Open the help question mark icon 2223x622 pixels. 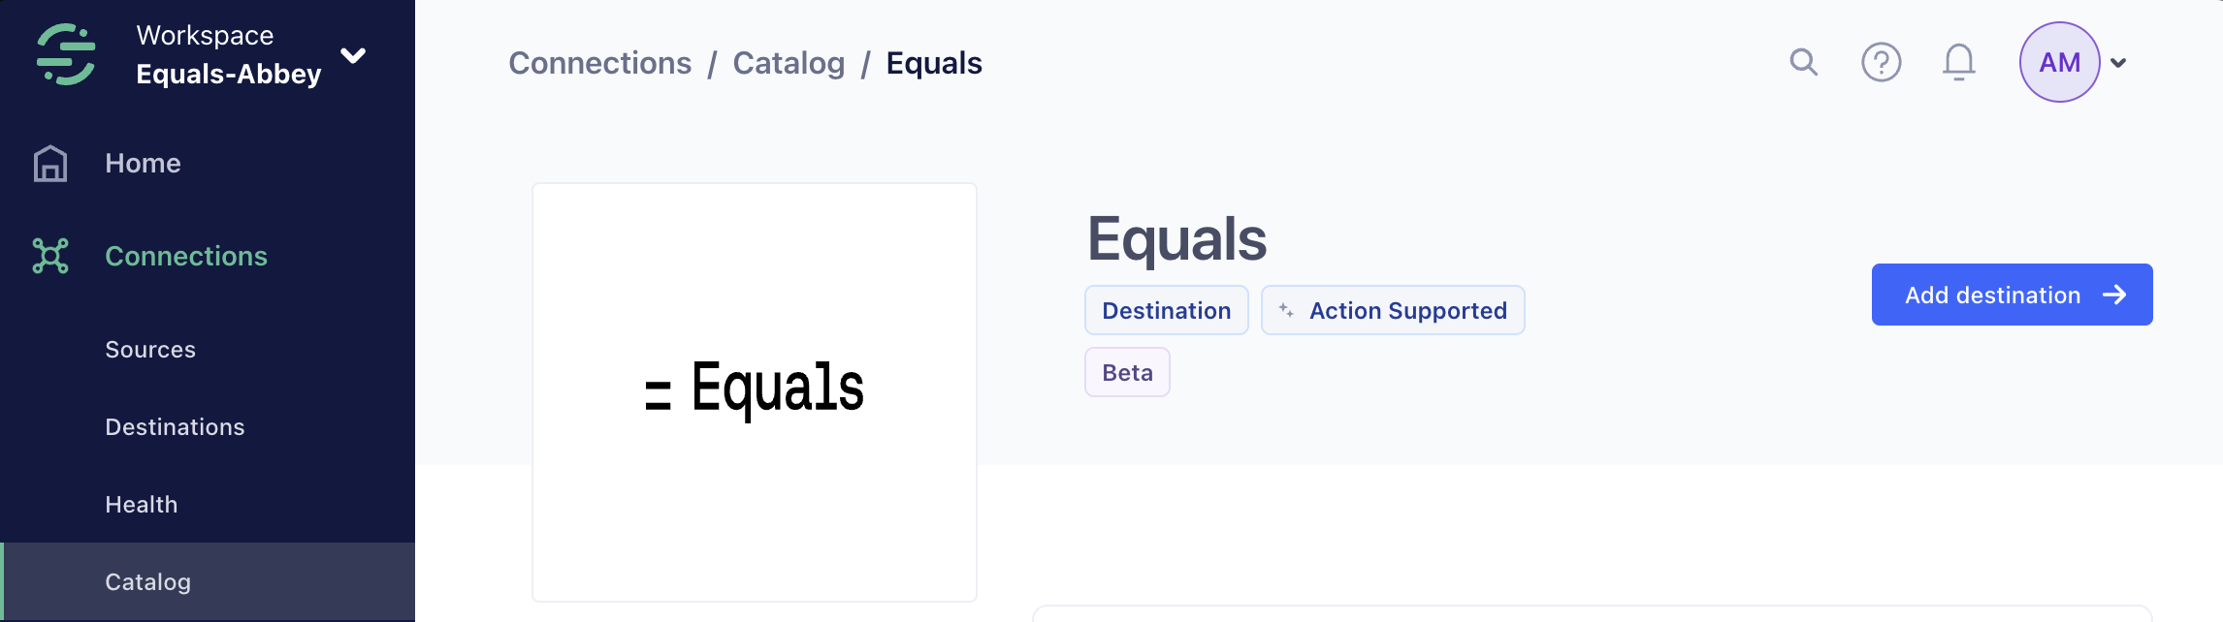1881,62
